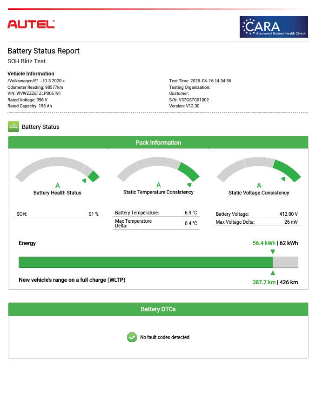Click the VIN number text
Screen dimensions: 316x393
click(34, 93)
